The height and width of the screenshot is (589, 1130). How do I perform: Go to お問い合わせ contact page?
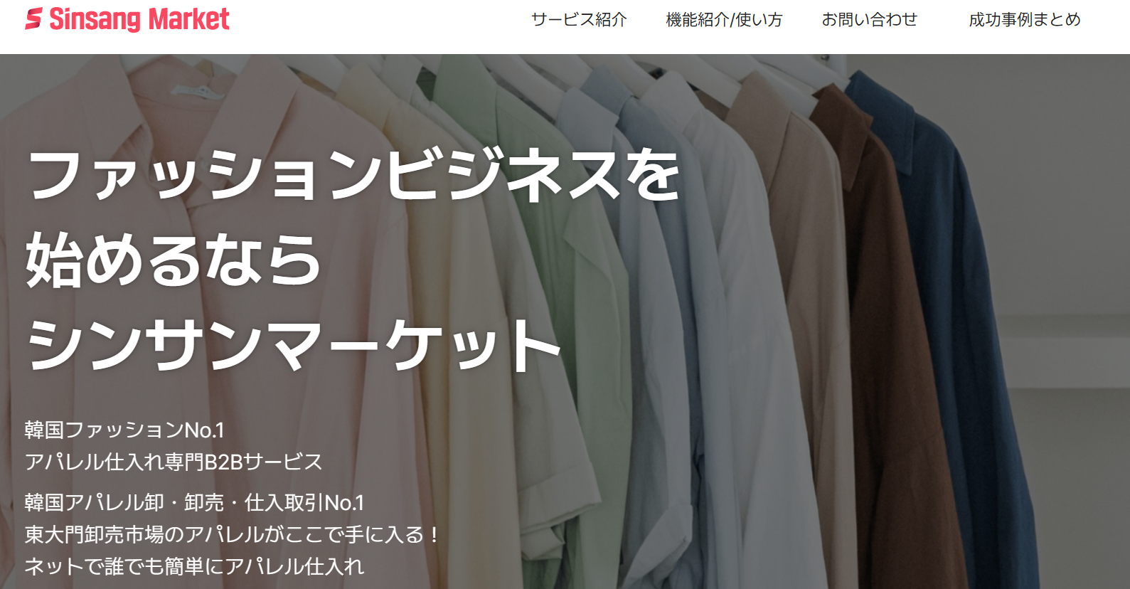point(870,20)
